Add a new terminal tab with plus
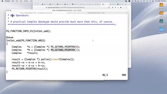This screenshot has width=167, height=94. coord(126,13)
